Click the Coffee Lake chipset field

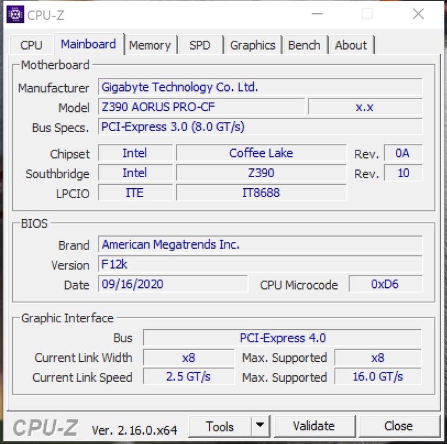(x=261, y=153)
